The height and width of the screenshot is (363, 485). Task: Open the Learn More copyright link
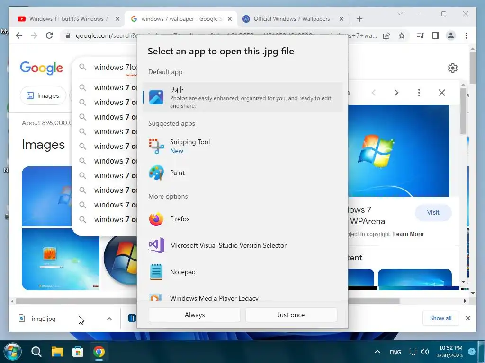(x=408, y=234)
